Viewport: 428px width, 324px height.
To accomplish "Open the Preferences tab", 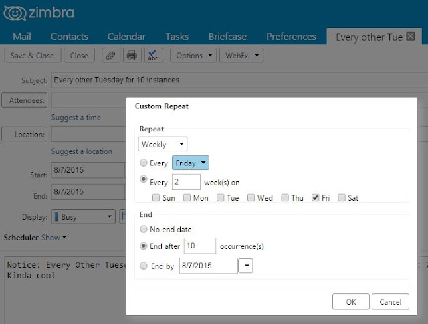I will pos(292,37).
